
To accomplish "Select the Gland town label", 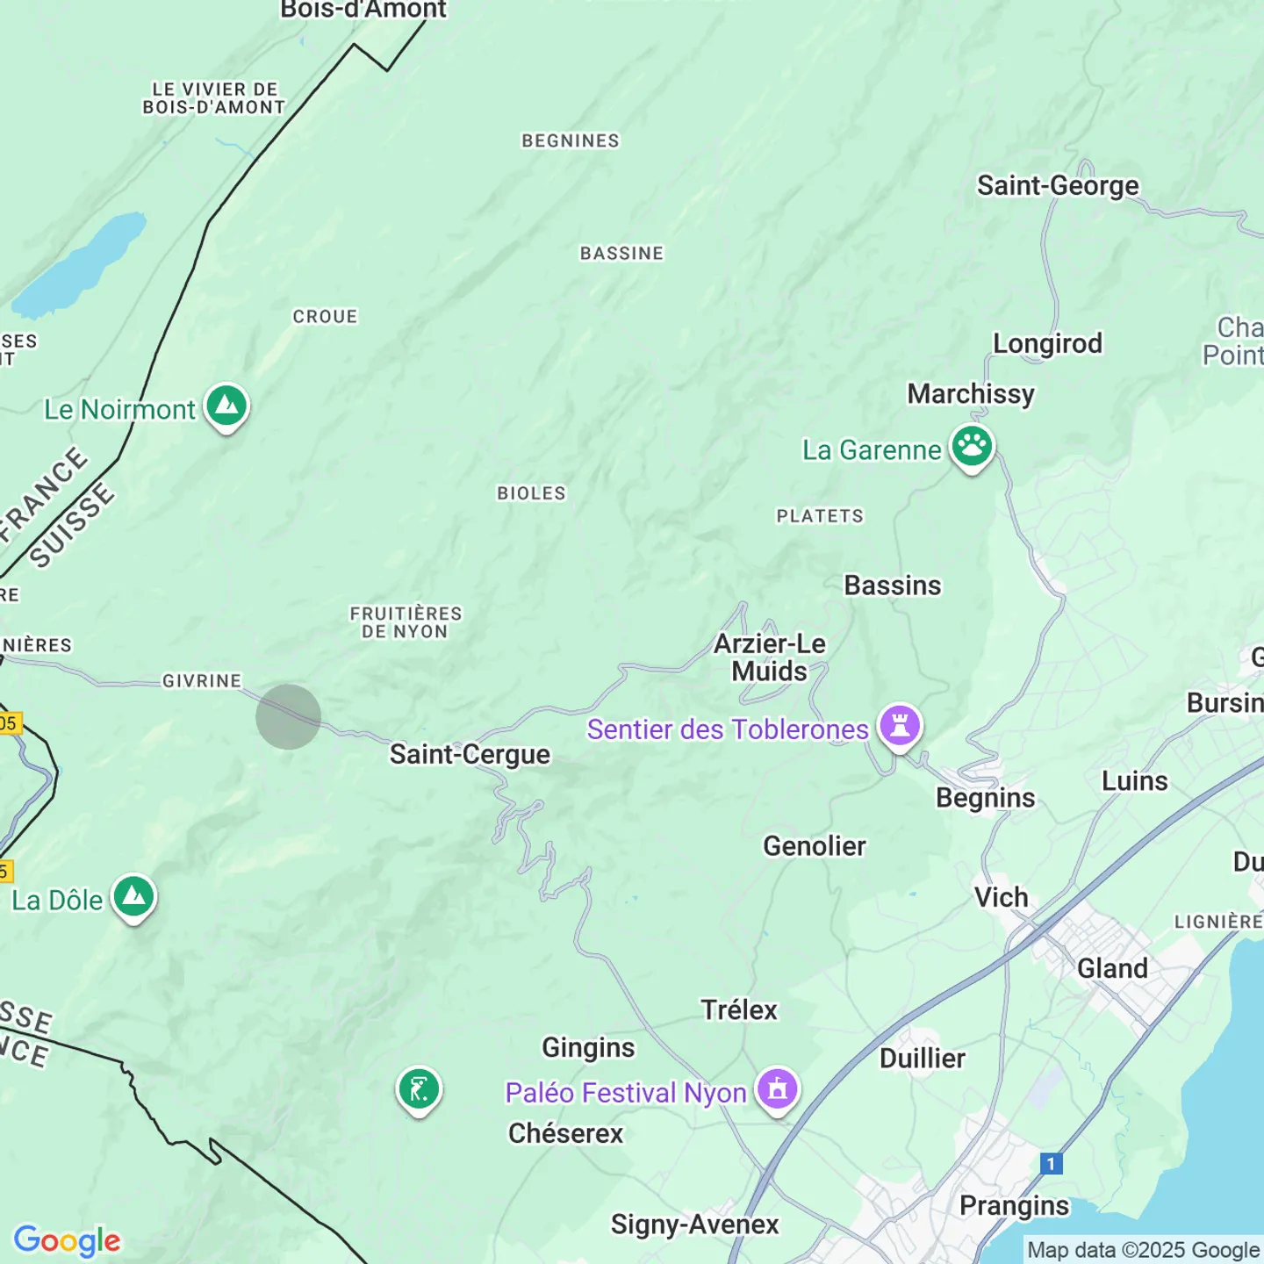I will pos(1112,968).
